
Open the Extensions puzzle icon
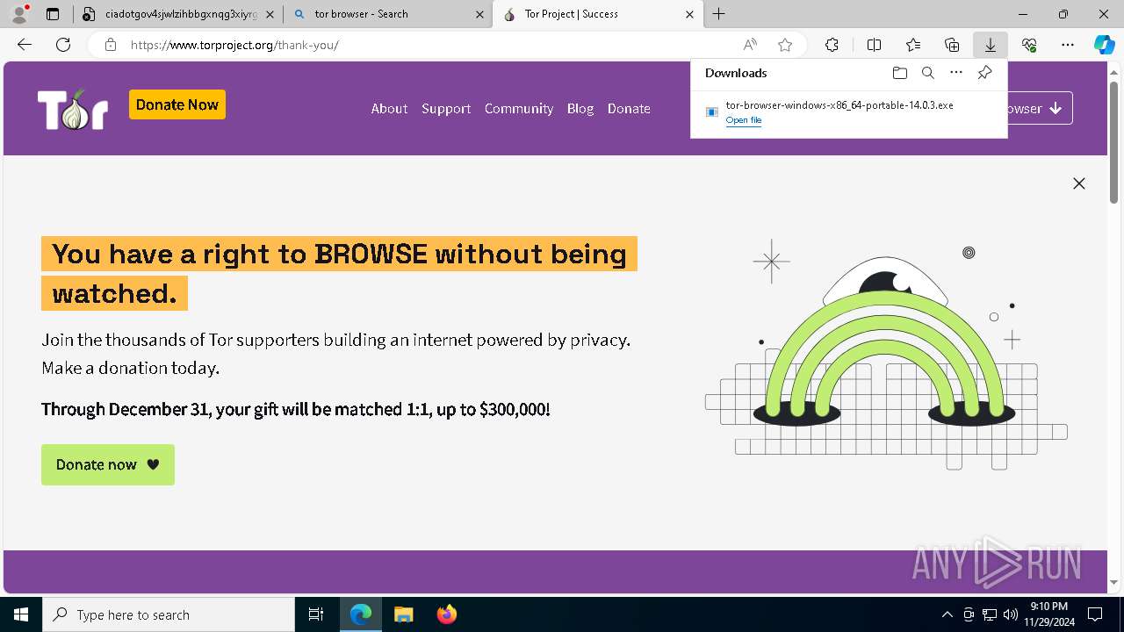click(x=832, y=45)
